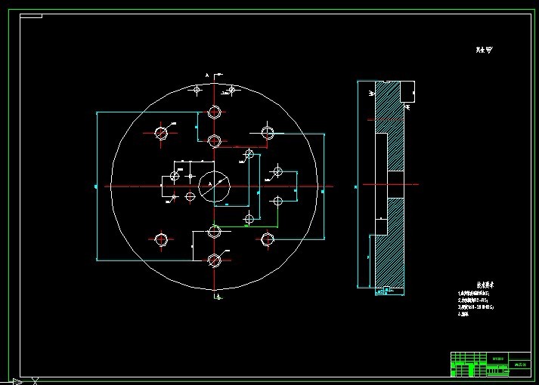Select the unhatched bore in the section view
Screen dimensions: 539x385
tap(396, 185)
